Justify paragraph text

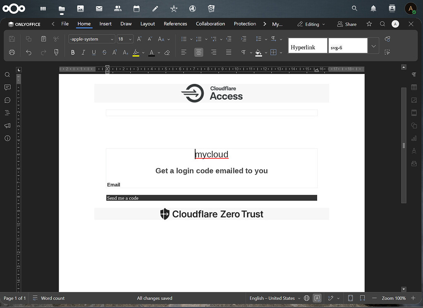pos(229,53)
